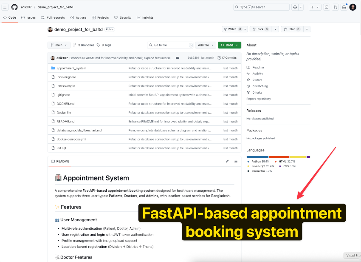Viewport: 361px width, 262px height.
Task: View the 2 Branches link
Action: tap(84, 45)
